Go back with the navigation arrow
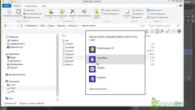 (5, 26)
